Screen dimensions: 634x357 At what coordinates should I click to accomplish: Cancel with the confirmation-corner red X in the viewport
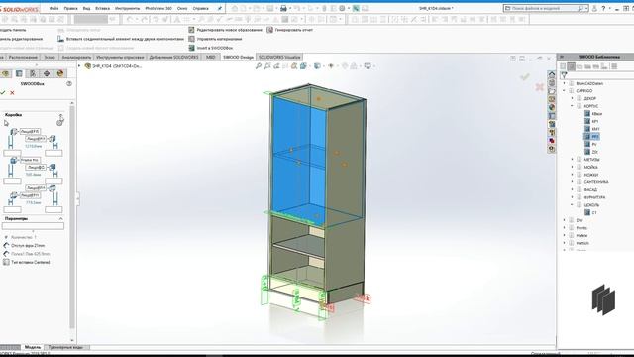(x=539, y=87)
